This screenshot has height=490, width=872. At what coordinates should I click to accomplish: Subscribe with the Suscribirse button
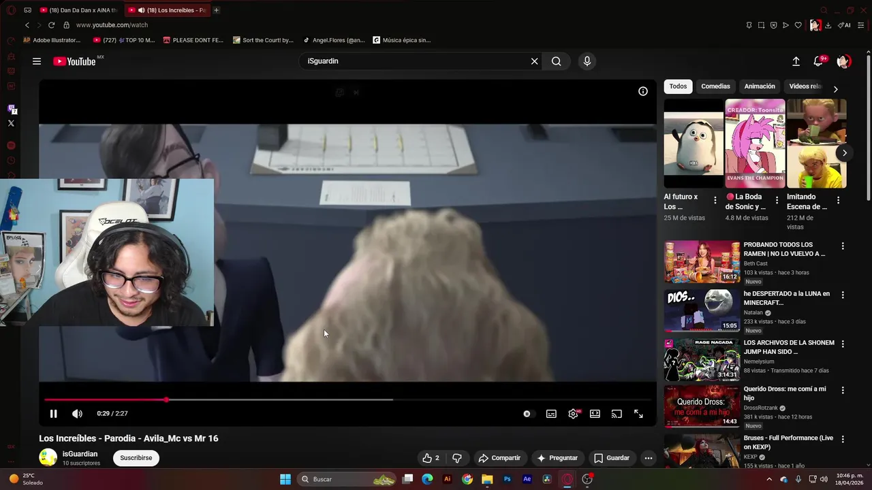pyautogui.click(x=136, y=458)
